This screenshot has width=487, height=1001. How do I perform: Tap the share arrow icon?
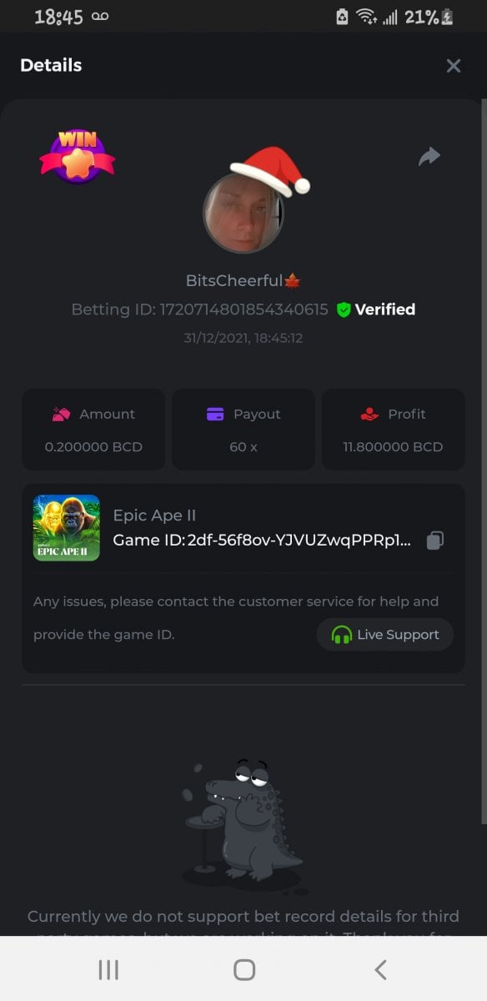429,156
